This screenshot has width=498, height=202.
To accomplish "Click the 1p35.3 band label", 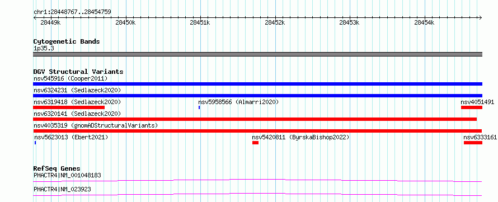I will point(44,48).
